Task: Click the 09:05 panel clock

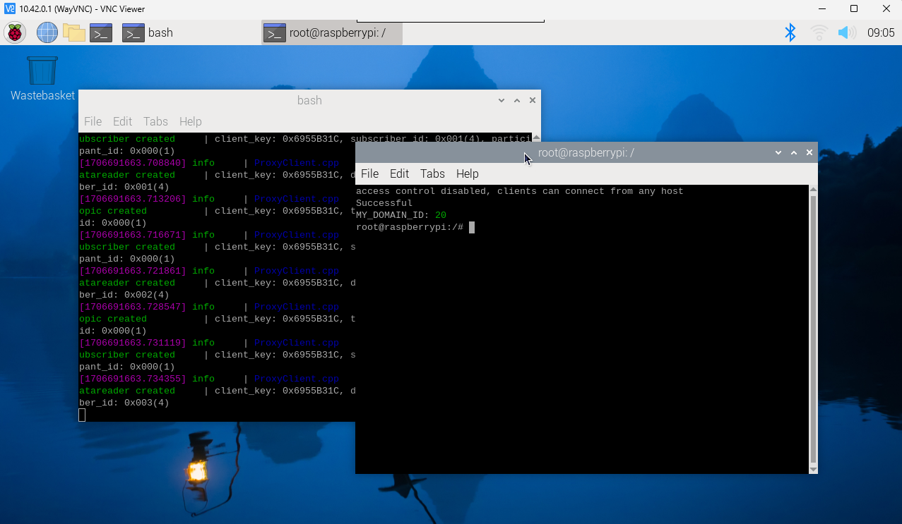Action: 881,32
